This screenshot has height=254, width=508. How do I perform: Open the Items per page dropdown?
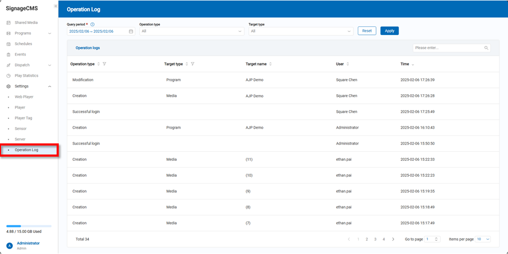click(x=483, y=239)
